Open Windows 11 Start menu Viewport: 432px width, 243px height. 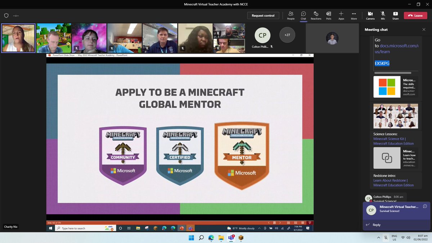tap(191, 238)
